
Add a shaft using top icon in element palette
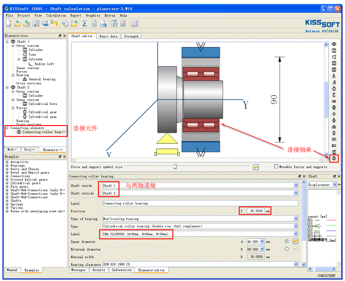[334, 44]
